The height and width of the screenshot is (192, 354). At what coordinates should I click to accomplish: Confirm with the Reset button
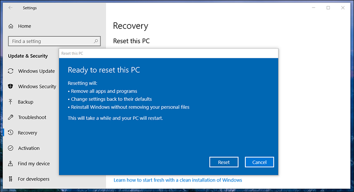pos(224,162)
